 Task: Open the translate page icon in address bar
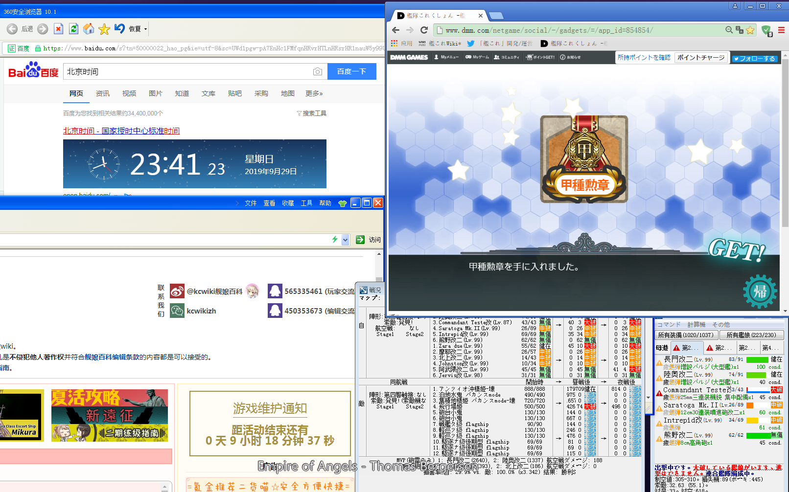[739, 30]
